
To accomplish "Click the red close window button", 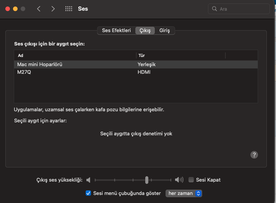I will point(8,9).
